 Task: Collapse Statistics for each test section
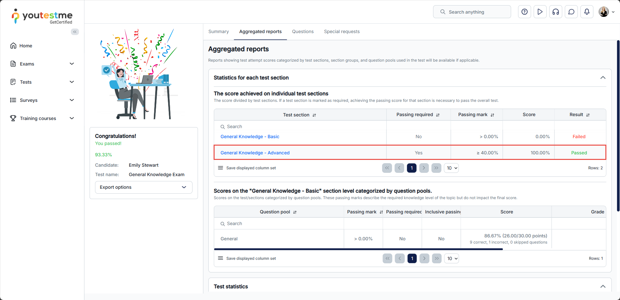(603, 78)
